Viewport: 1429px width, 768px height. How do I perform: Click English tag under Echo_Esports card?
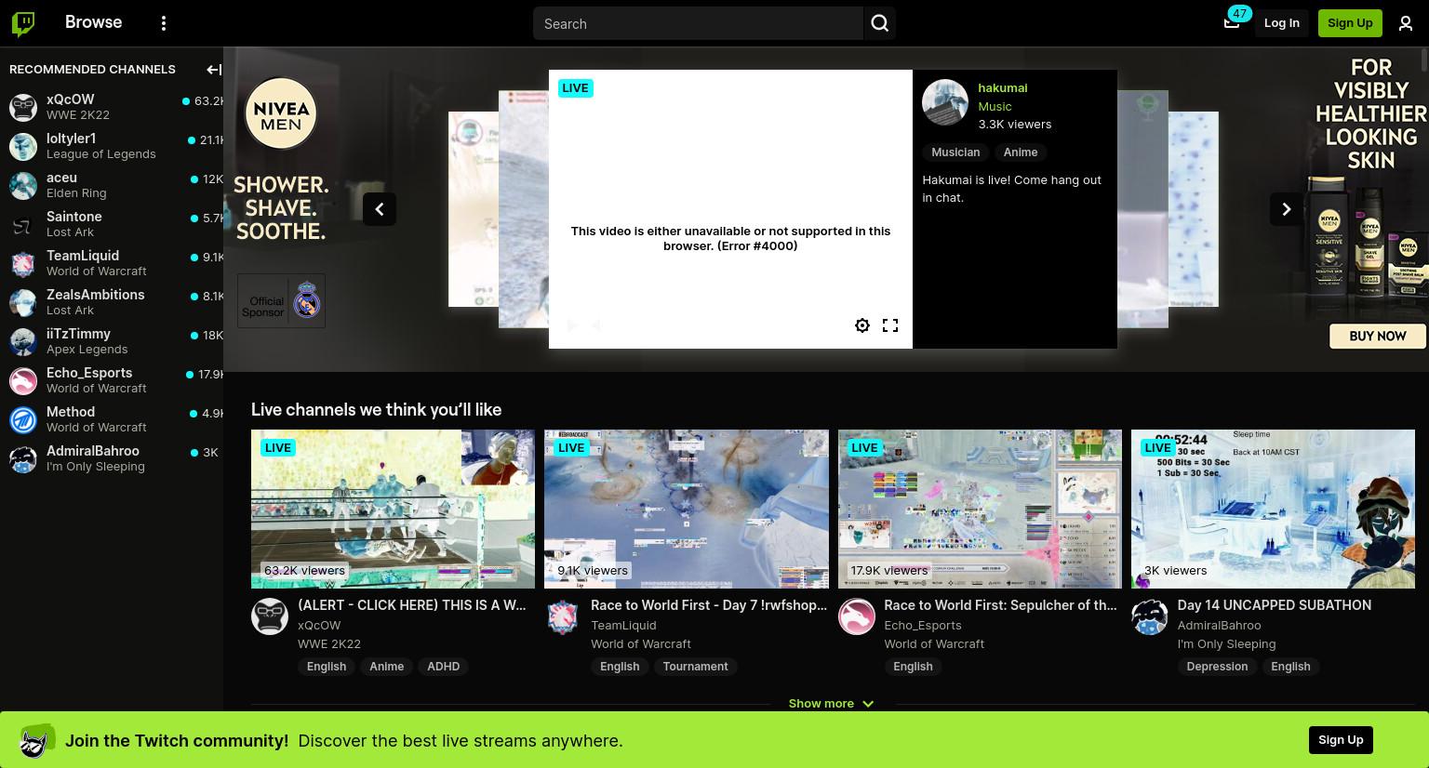913,667
